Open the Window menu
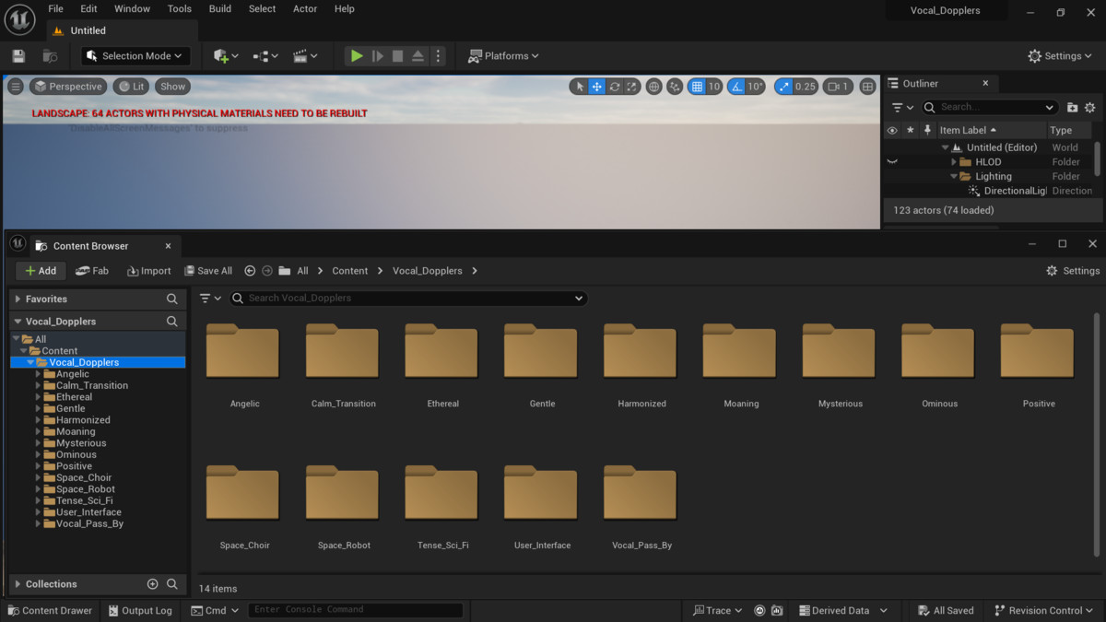This screenshot has width=1106, height=622. tap(132, 9)
